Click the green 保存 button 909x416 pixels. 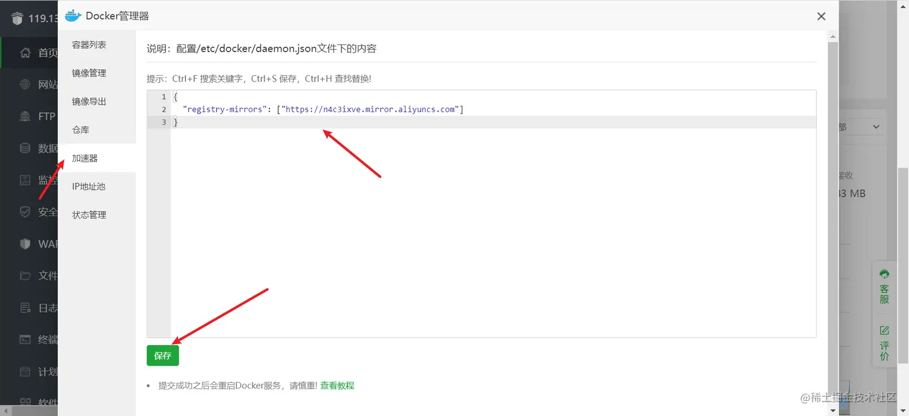pos(162,355)
